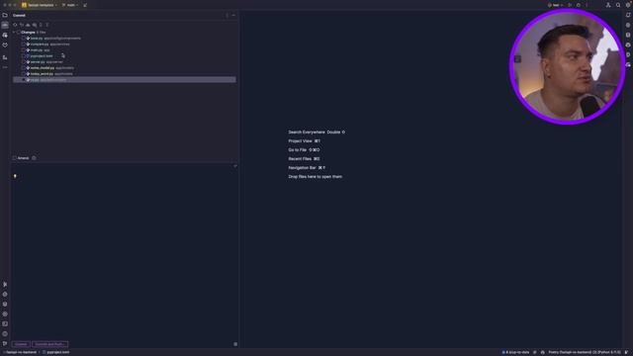The image size is (633, 356).
Task: Open the Git tool window icon at bottom left
Action: pos(5,343)
